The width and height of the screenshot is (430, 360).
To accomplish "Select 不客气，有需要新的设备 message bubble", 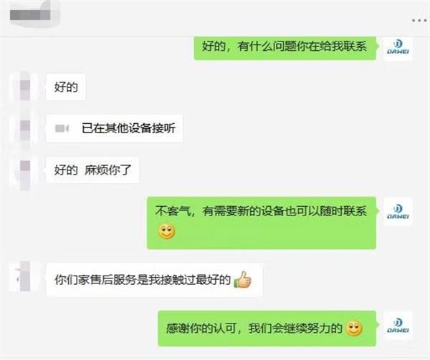I will tap(262, 223).
